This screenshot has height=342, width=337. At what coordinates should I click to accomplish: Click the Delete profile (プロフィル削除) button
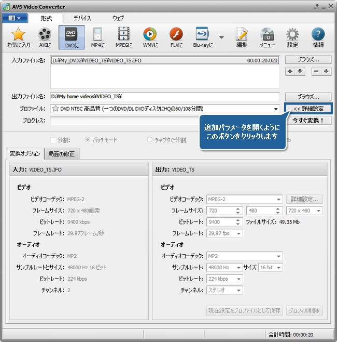(x=304, y=310)
